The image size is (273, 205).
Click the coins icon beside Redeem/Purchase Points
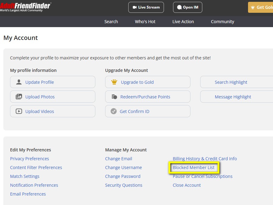114,97
